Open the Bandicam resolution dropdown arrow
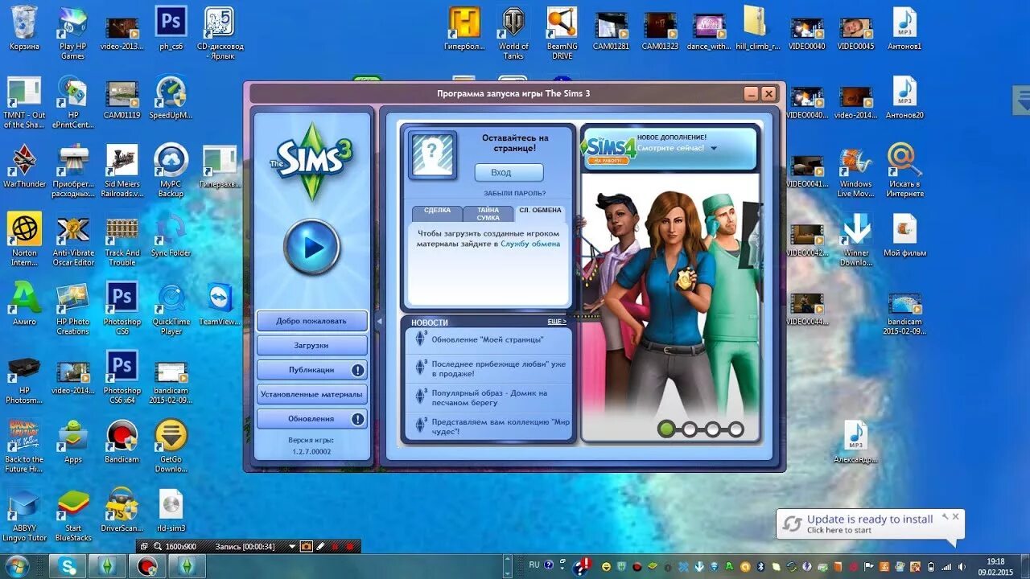The height and width of the screenshot is (579, 1030). click(292, 546)
